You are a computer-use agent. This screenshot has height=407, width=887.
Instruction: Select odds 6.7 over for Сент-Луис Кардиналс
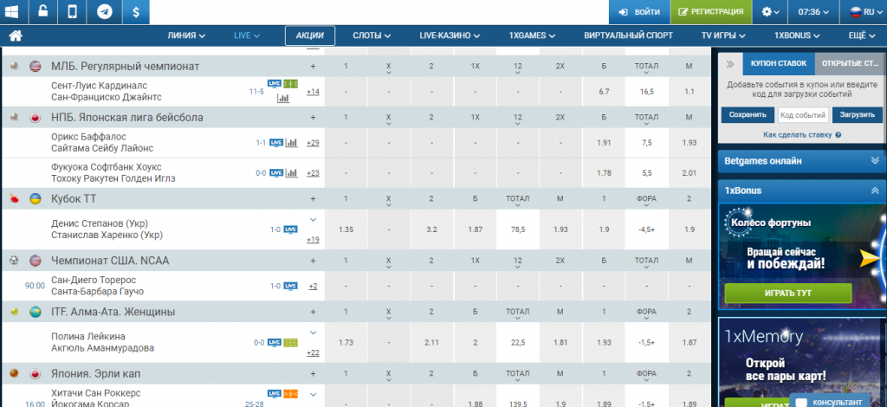604,92
